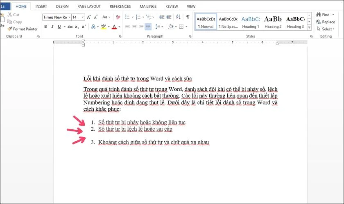Click the Cut scissors icon
344x204 pixels.
10,15
